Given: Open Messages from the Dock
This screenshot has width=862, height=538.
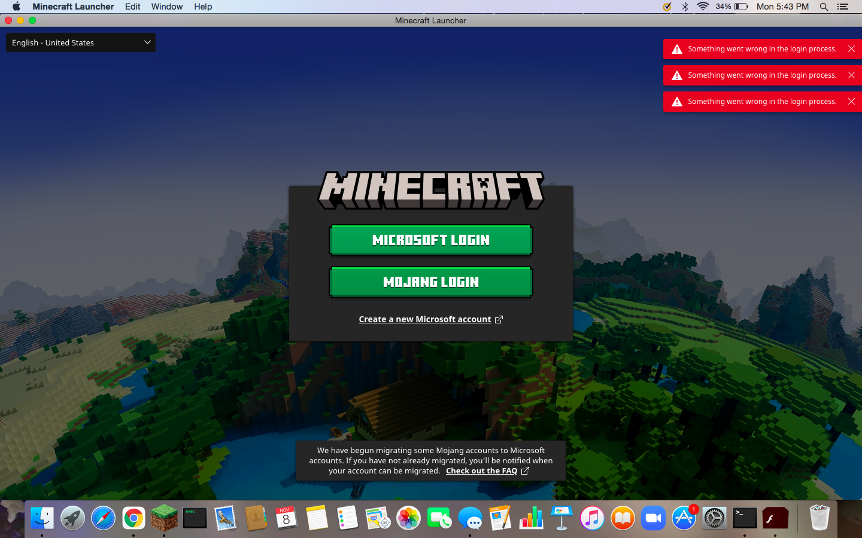Looking at the screenshot, I should [x=470, y=518].
